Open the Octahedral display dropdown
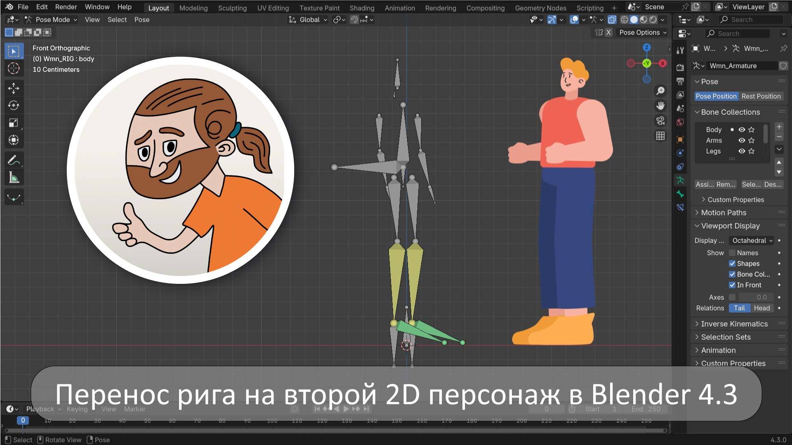The image size is (792, 445). [751, 240]
